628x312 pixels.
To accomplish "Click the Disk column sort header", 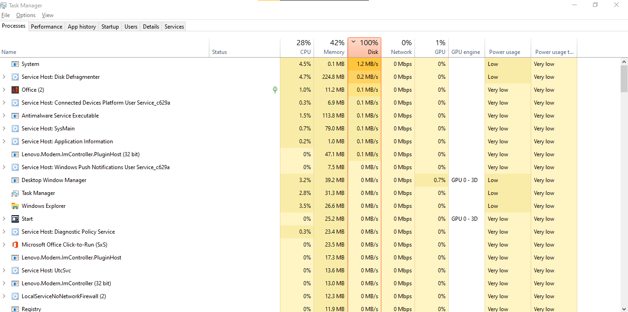I will pos(365,47).
